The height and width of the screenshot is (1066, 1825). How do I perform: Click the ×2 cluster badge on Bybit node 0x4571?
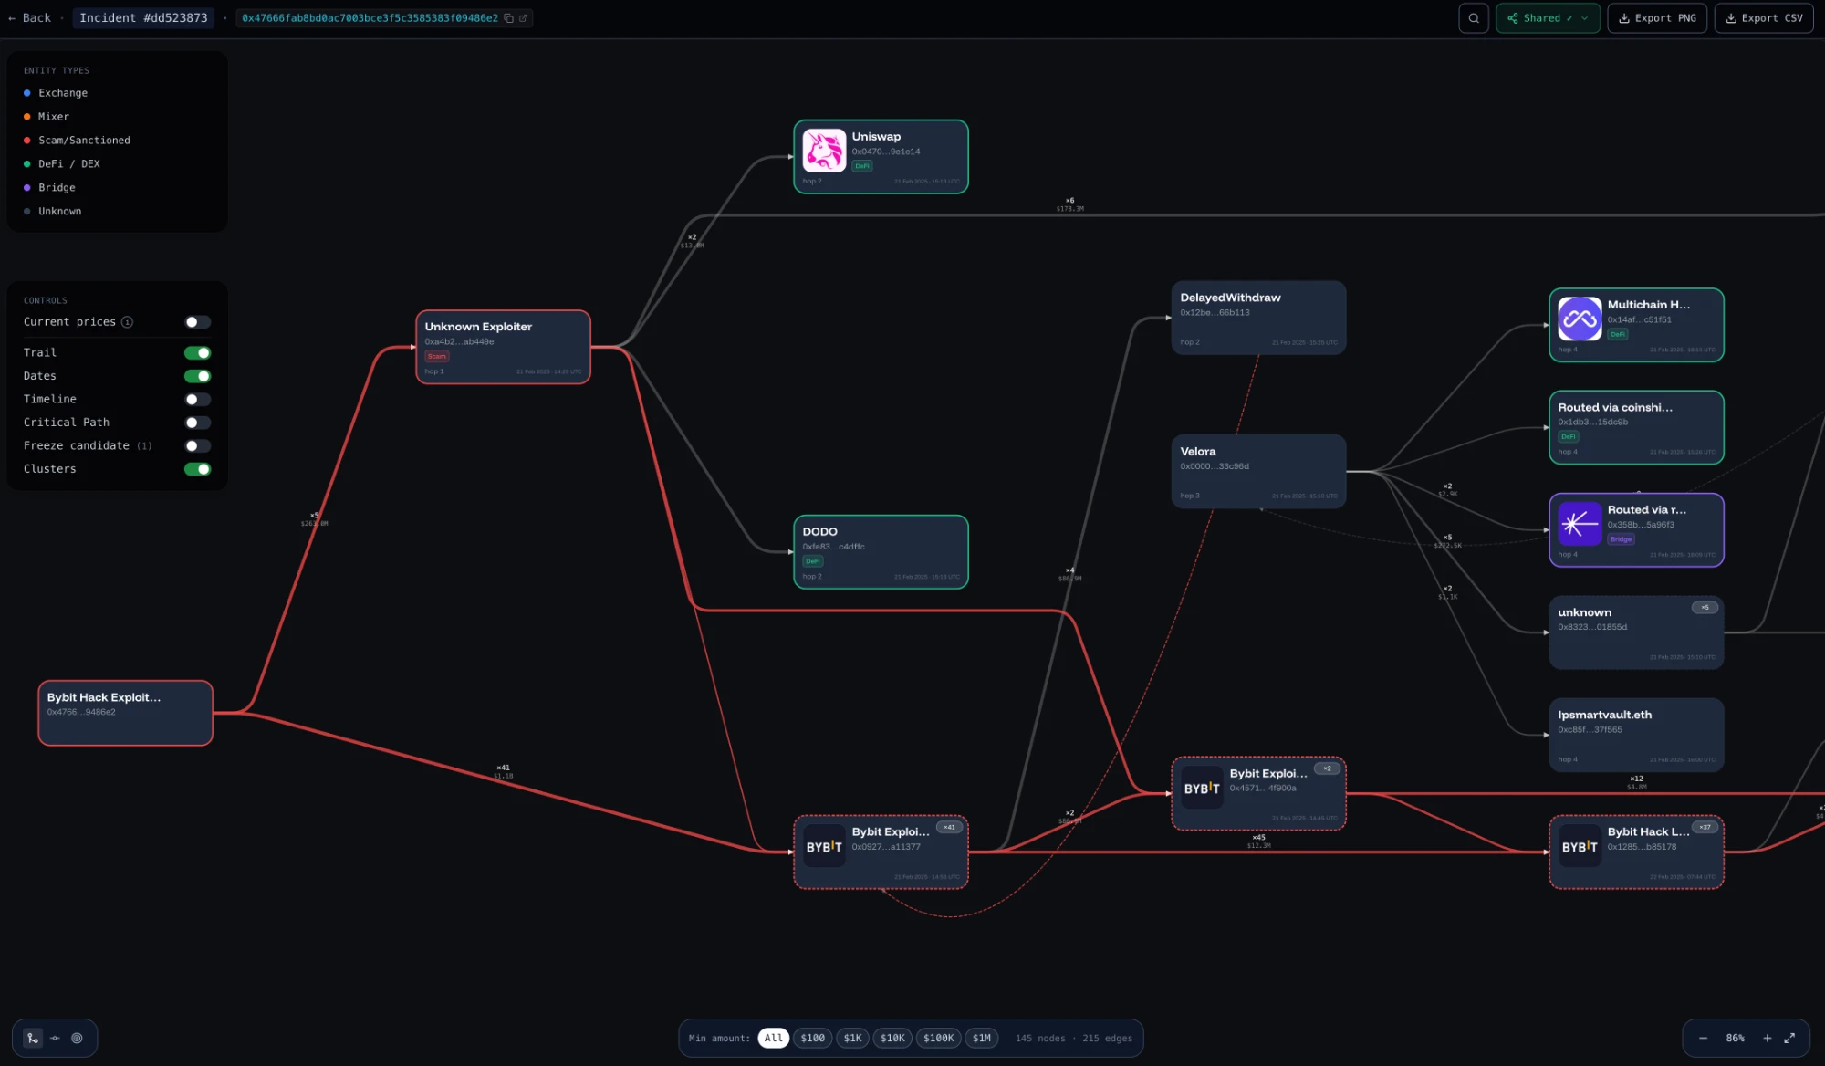pos(1327,768)
